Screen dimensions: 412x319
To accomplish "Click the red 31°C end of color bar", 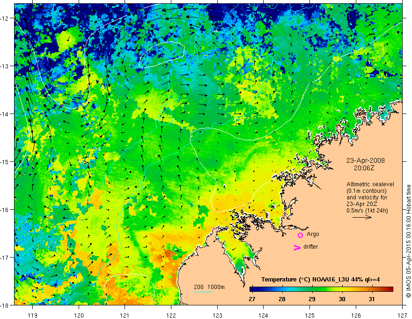I will pyautogui.click(x=390, y=289).
